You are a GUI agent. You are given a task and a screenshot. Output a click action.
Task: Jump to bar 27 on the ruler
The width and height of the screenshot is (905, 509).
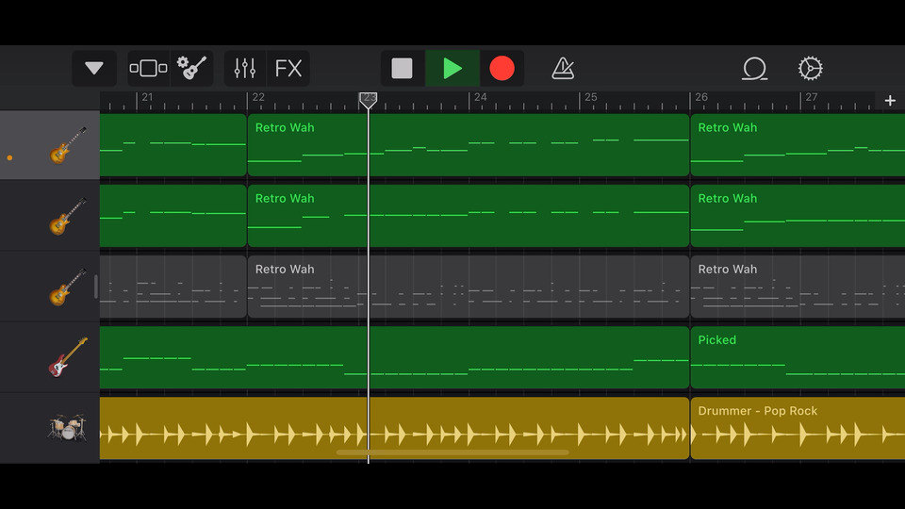(812, 97)
